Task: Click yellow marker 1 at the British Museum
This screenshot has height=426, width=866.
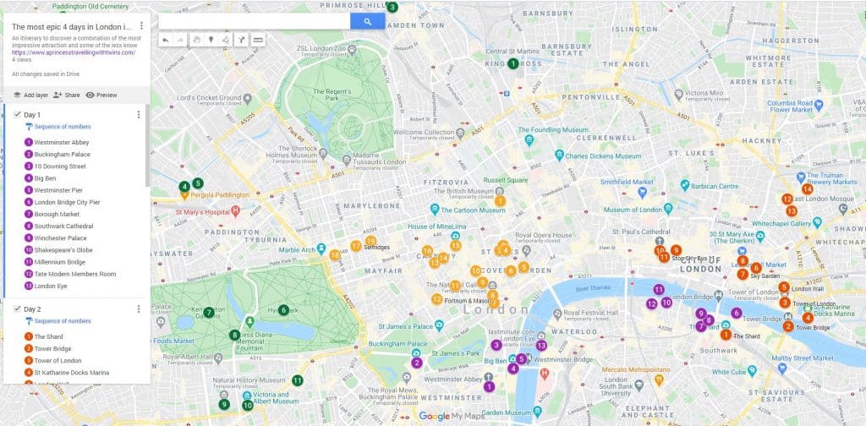Action: (500, 201)
